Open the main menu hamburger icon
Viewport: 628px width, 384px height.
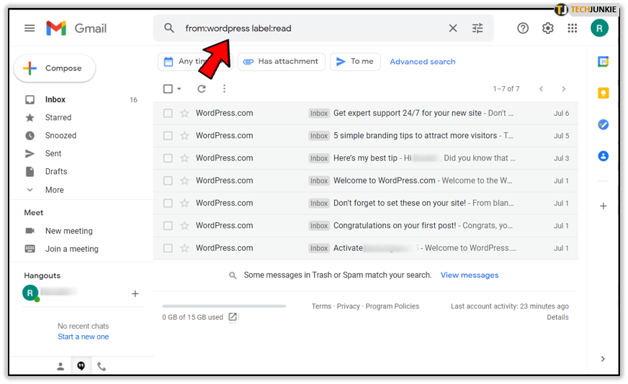tap(30, 28)
